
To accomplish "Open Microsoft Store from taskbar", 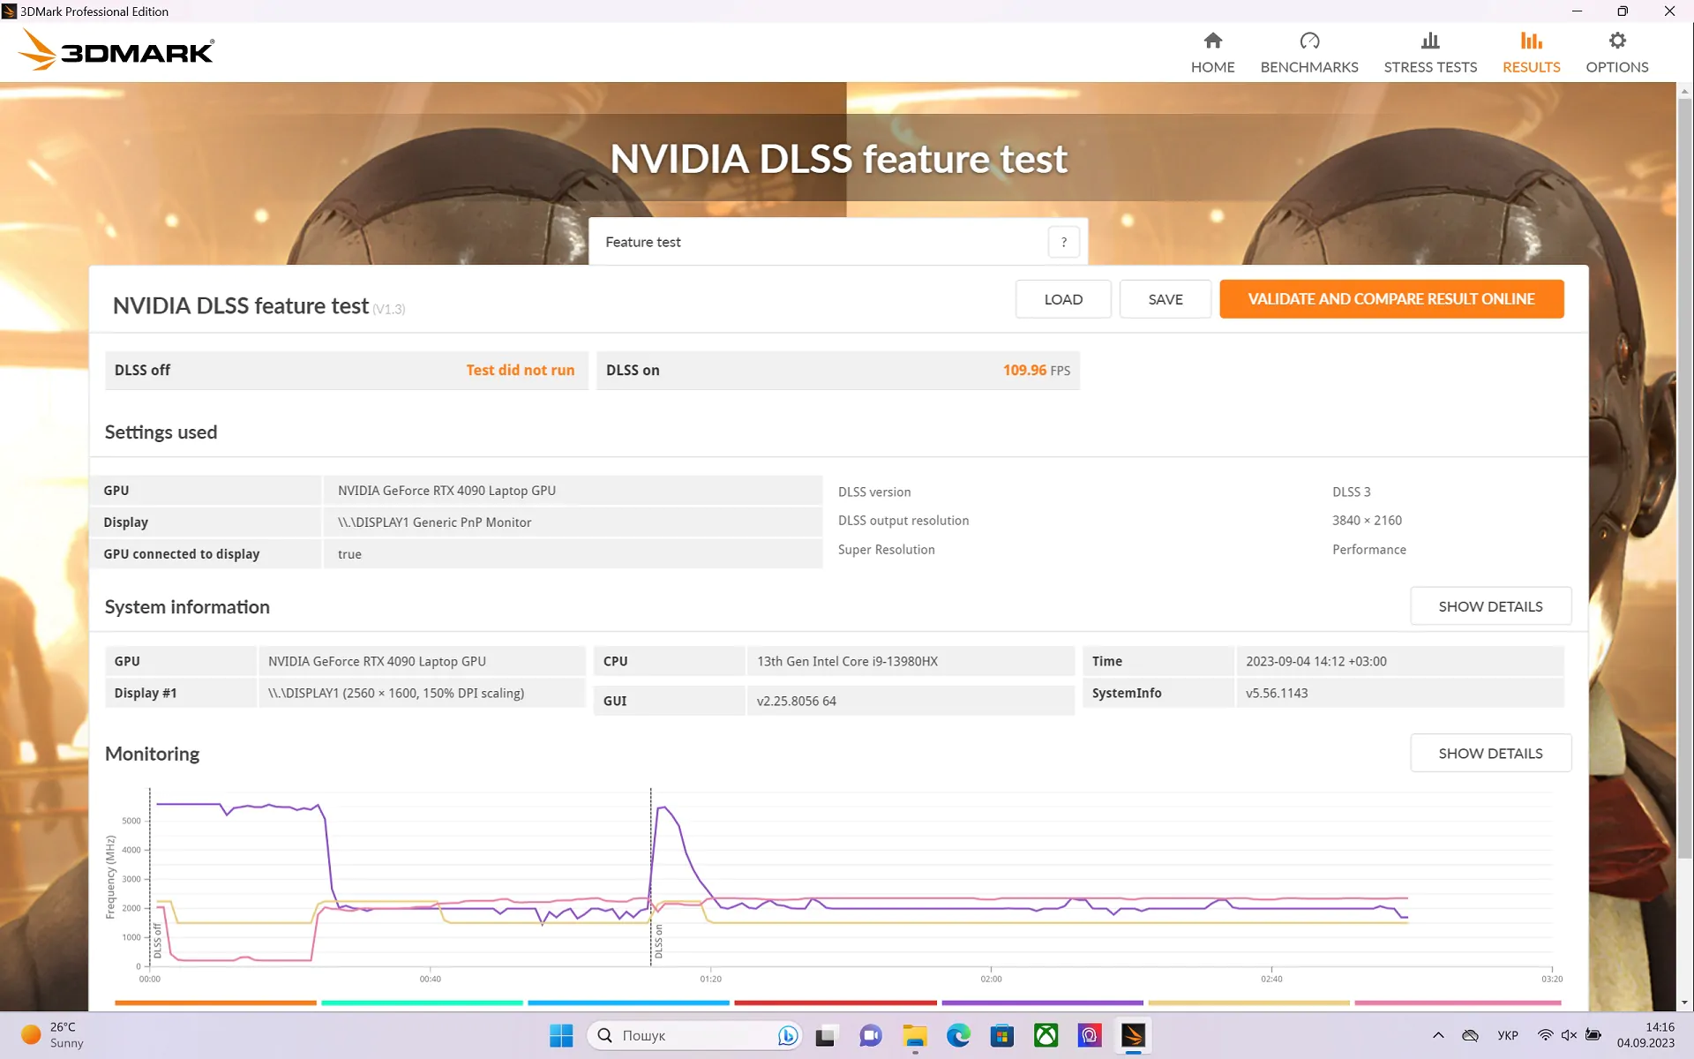I will pyautogui.click(x=1001, y=1035).
